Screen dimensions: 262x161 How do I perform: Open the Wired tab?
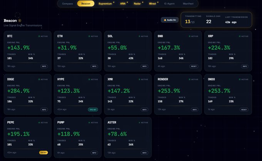point(153,4)
